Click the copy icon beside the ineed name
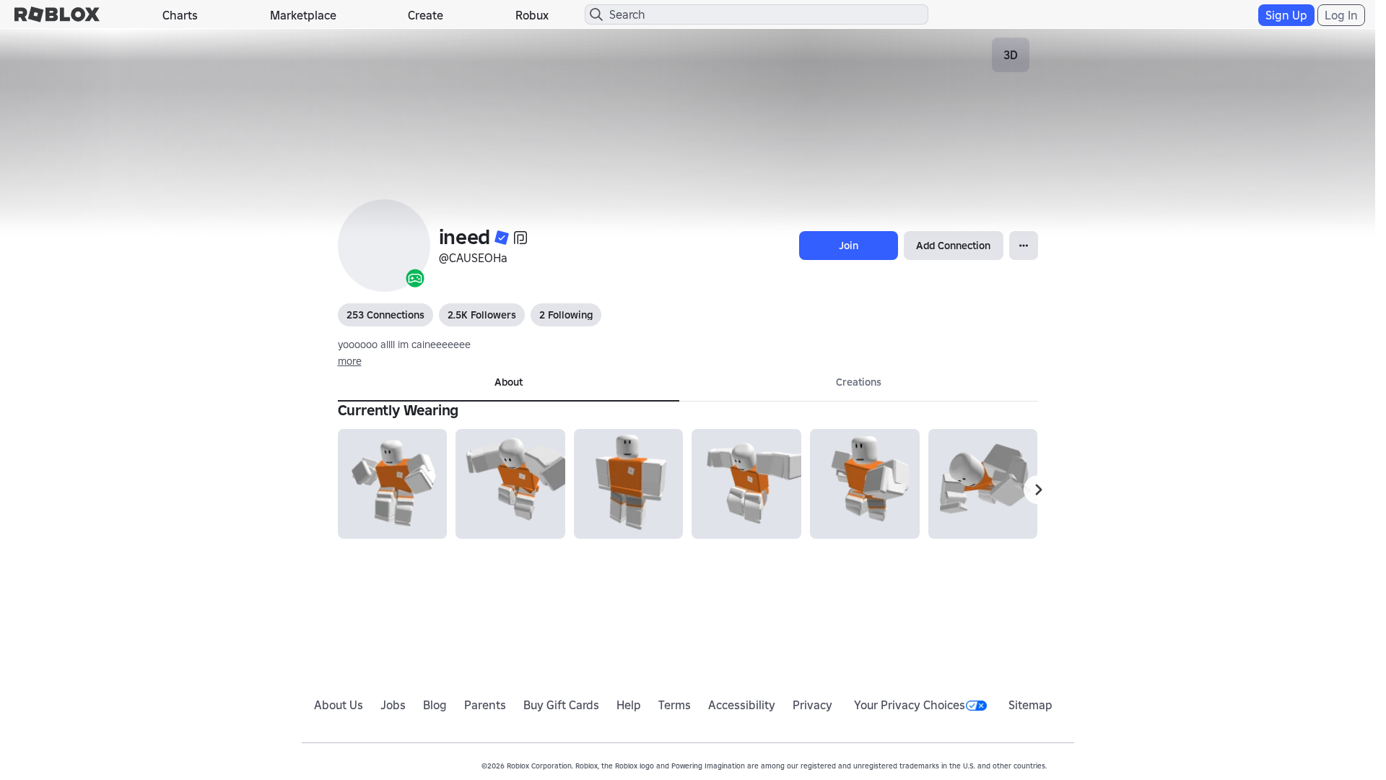 pyautogui.click(x=520, y=238)
